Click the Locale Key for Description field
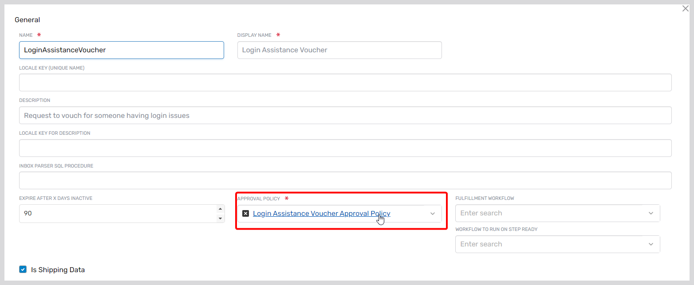The height and width of the screenshot is (285, 694). point(345,148)
